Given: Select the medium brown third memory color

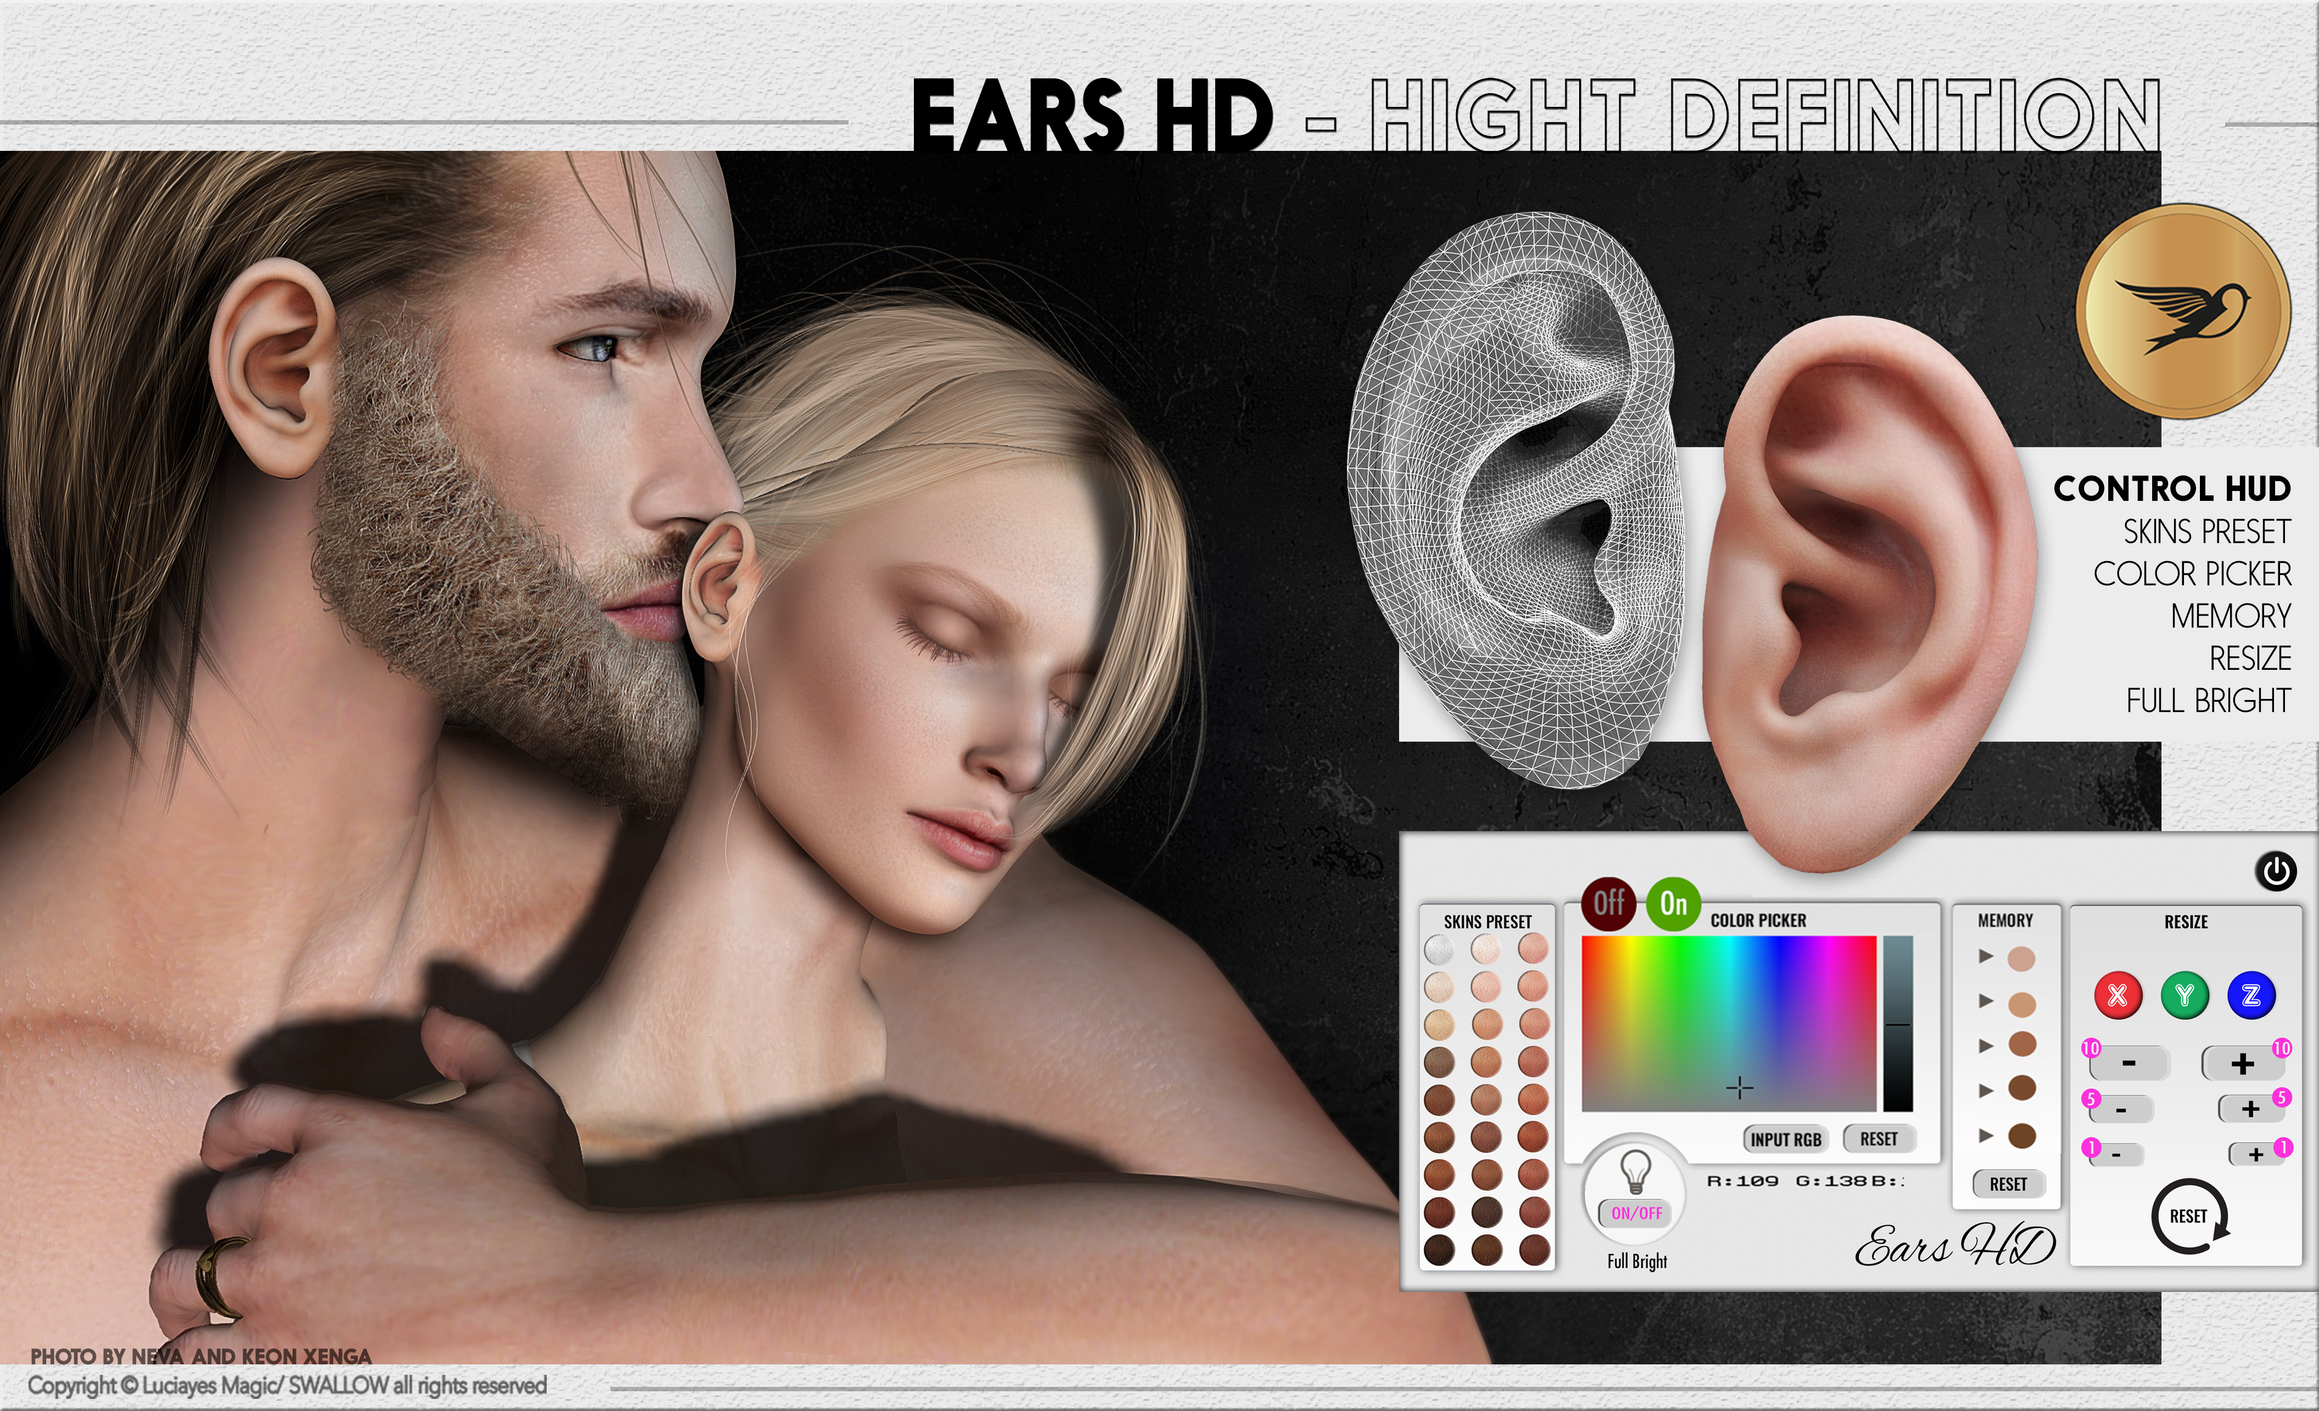Looking at the screenshot, I should (2022, 1044).
